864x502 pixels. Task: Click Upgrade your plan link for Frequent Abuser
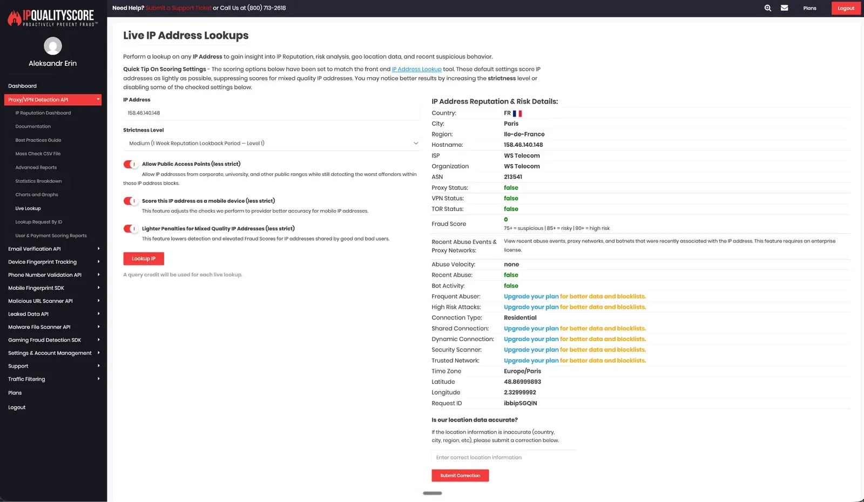(531, 296)
